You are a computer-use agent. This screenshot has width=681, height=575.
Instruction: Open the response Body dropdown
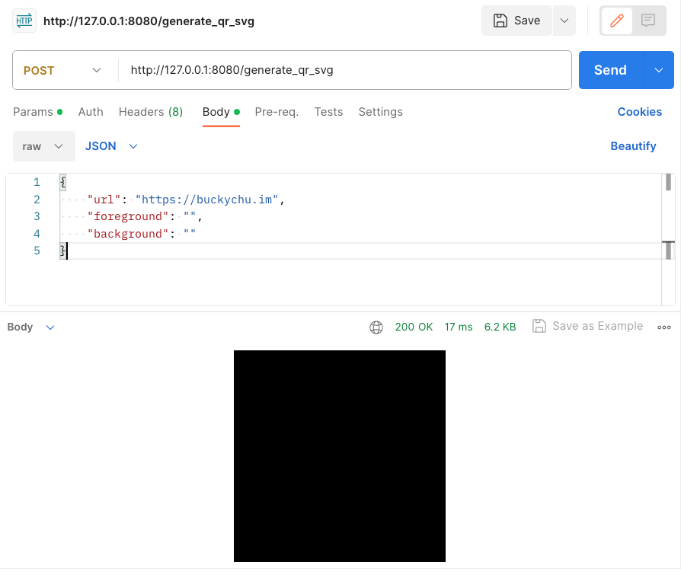point(30,327)
